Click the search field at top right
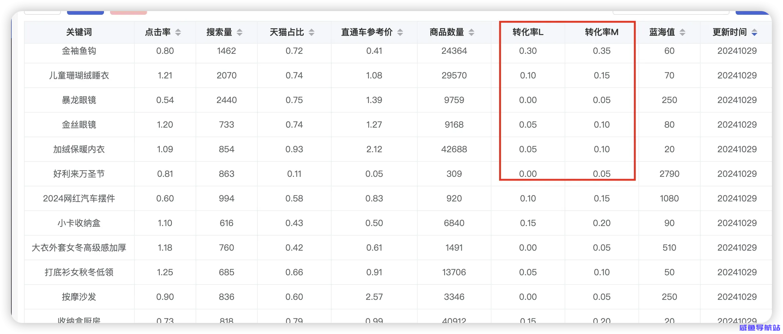The width and height of the screenshot is (783, 334). (670, 13)
